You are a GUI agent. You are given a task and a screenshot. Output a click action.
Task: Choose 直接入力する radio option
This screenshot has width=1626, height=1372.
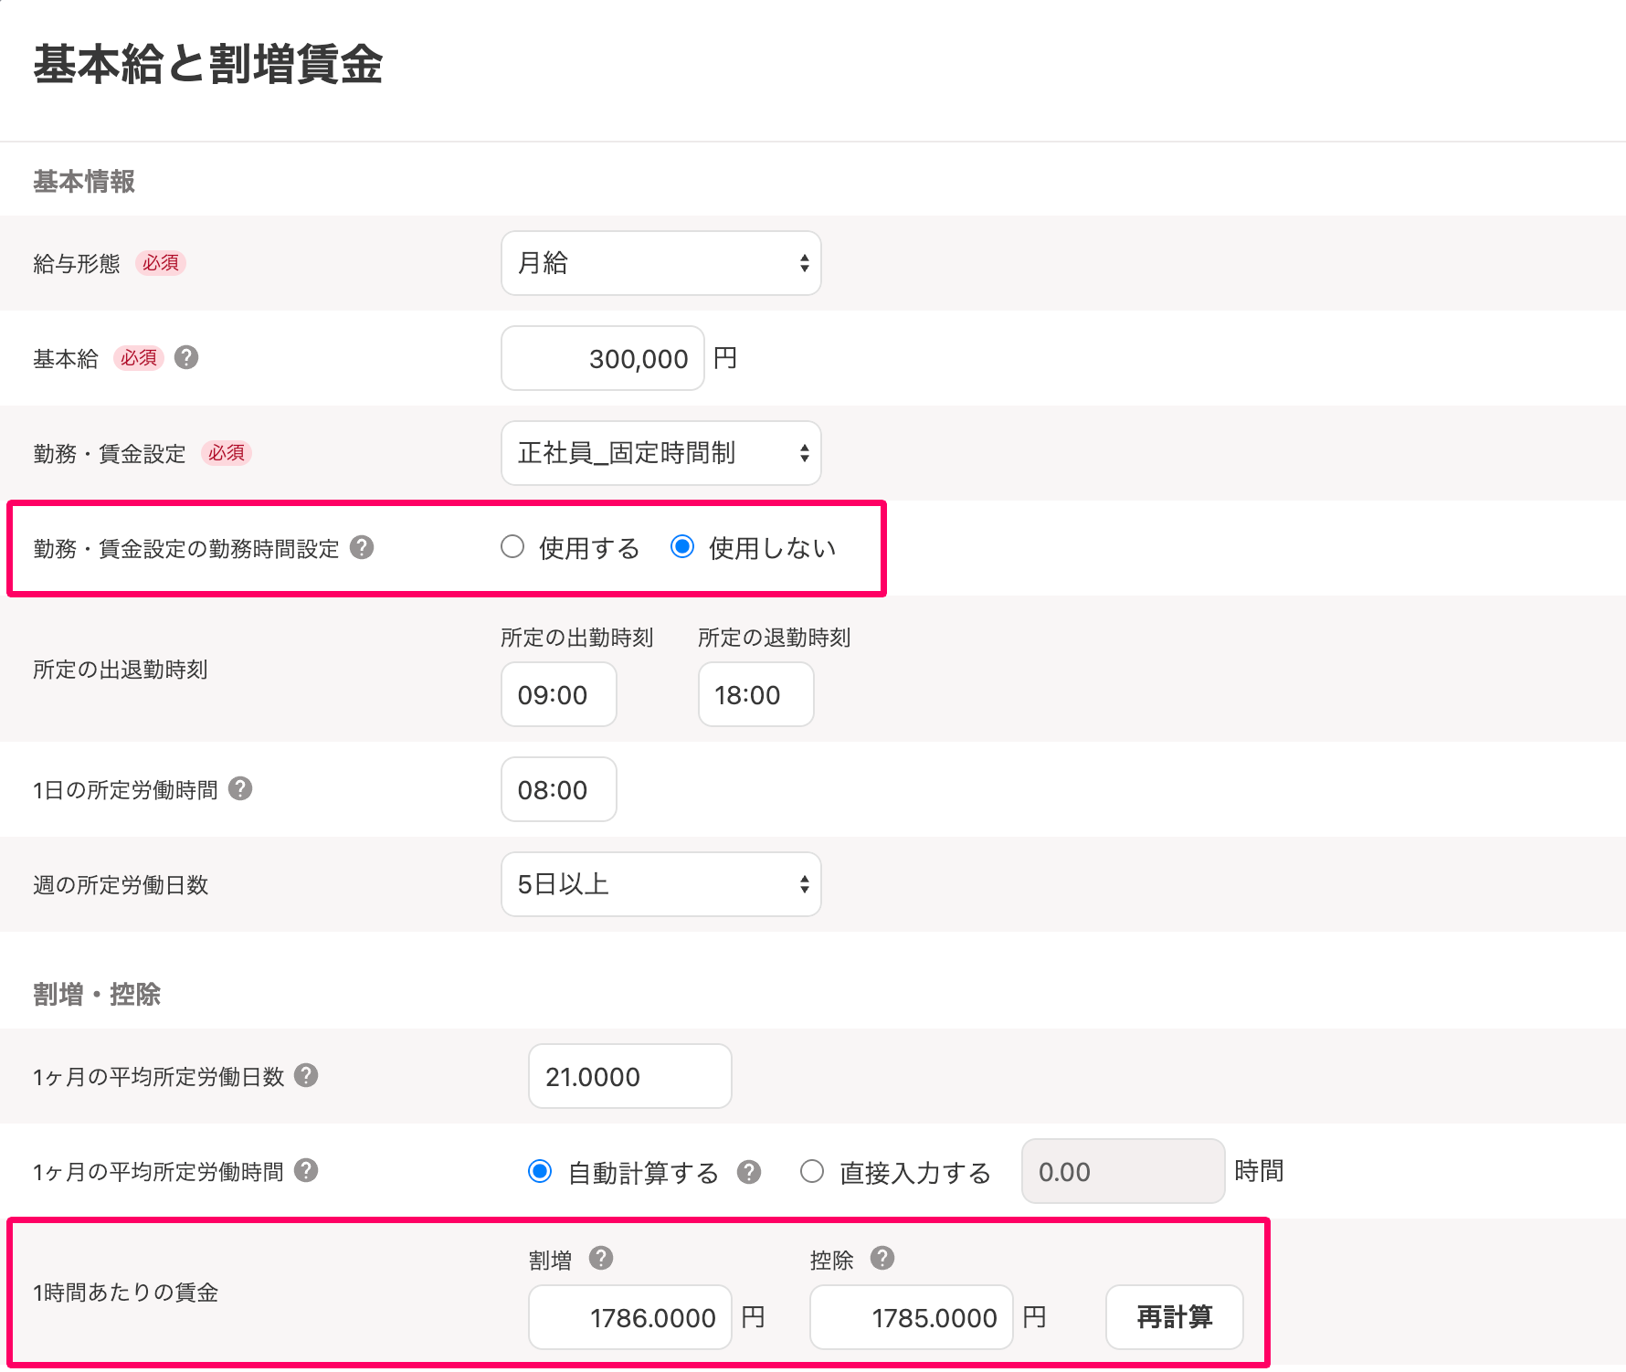pos(812,1171)
